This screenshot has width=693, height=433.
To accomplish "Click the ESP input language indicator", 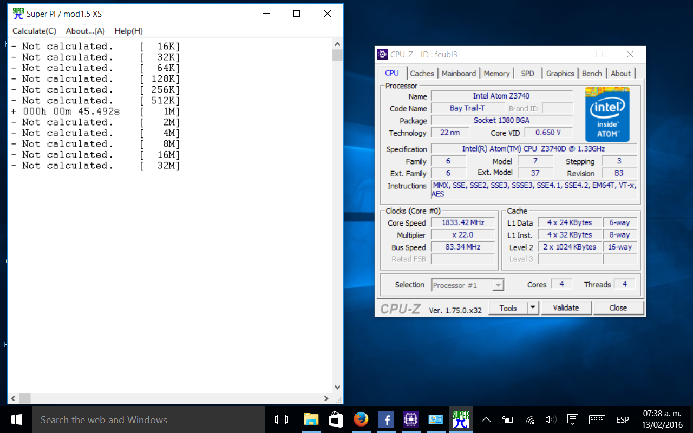I will point(623,419).
